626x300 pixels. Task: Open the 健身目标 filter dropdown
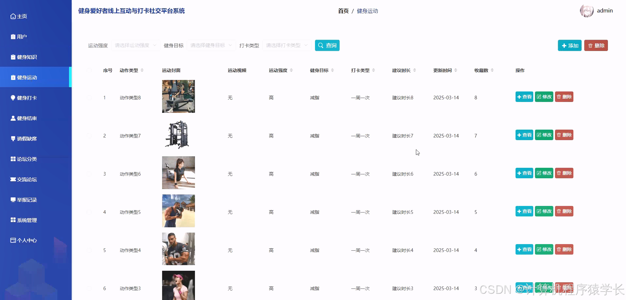pos(211,45)
